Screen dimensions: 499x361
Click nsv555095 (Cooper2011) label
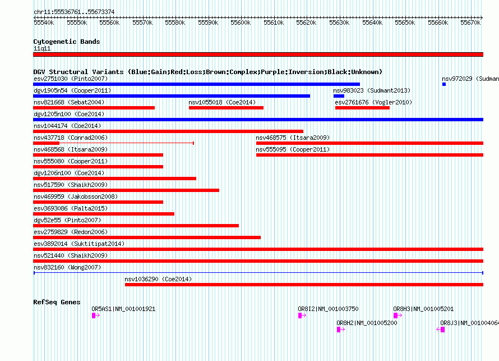[293, 149]
